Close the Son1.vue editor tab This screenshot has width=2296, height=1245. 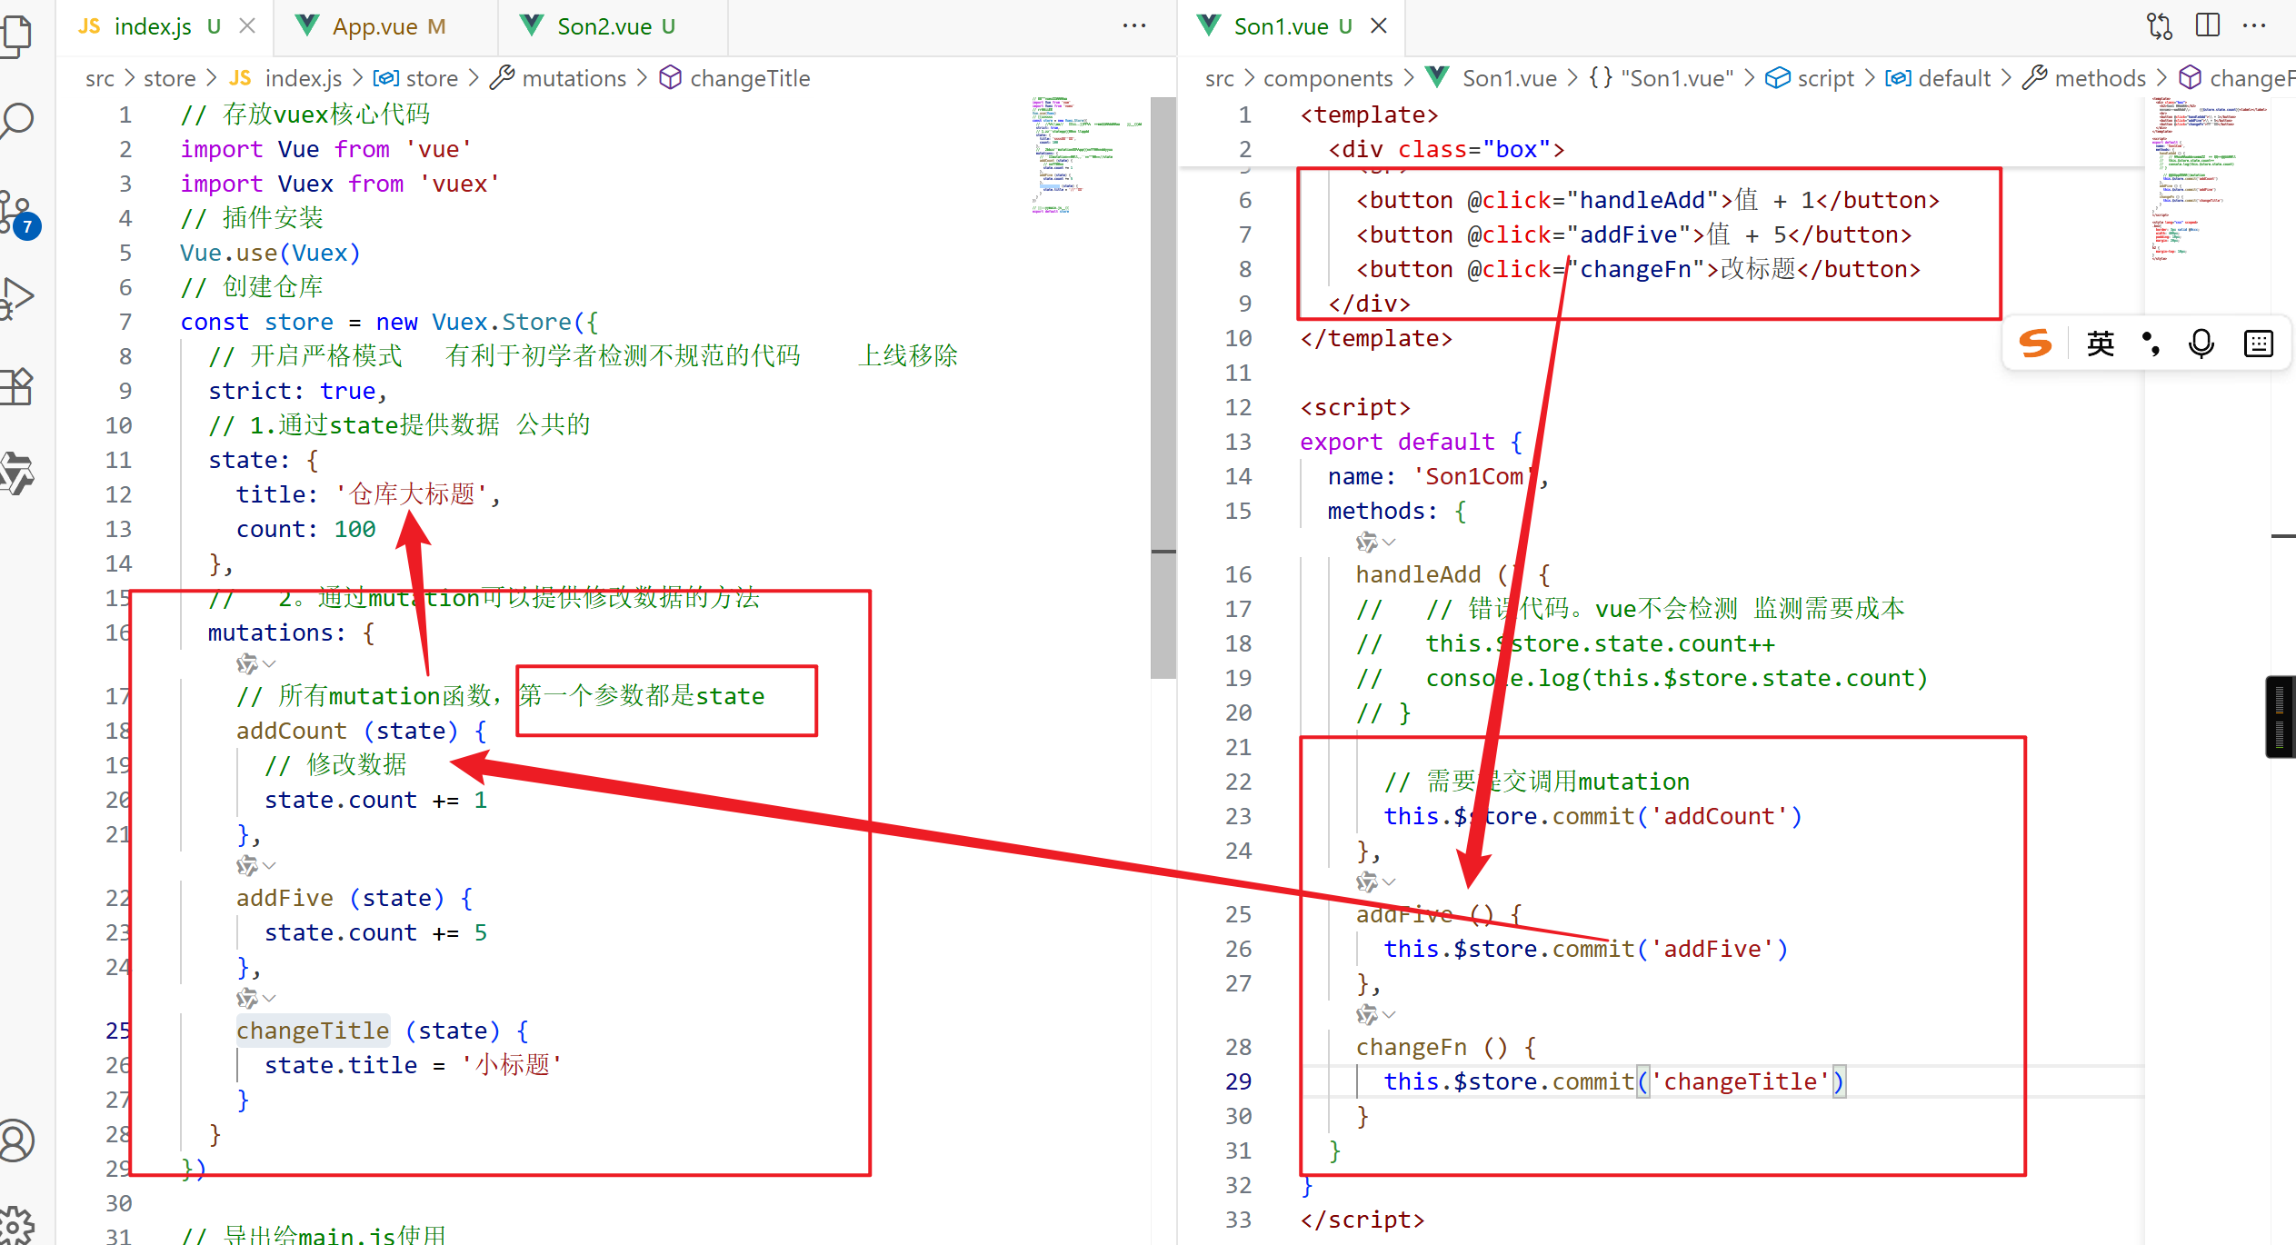point(1379,26)
